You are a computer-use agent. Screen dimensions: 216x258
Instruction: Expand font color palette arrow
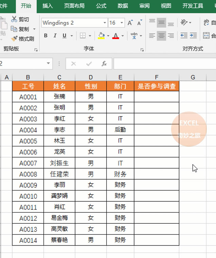(x=123, y=36)
